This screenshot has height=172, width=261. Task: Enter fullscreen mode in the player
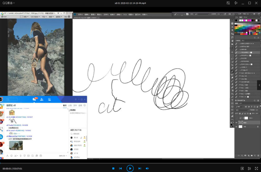[x=256, y=168]
